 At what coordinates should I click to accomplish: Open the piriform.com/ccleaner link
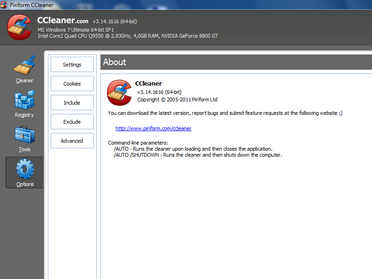point(153,128)
